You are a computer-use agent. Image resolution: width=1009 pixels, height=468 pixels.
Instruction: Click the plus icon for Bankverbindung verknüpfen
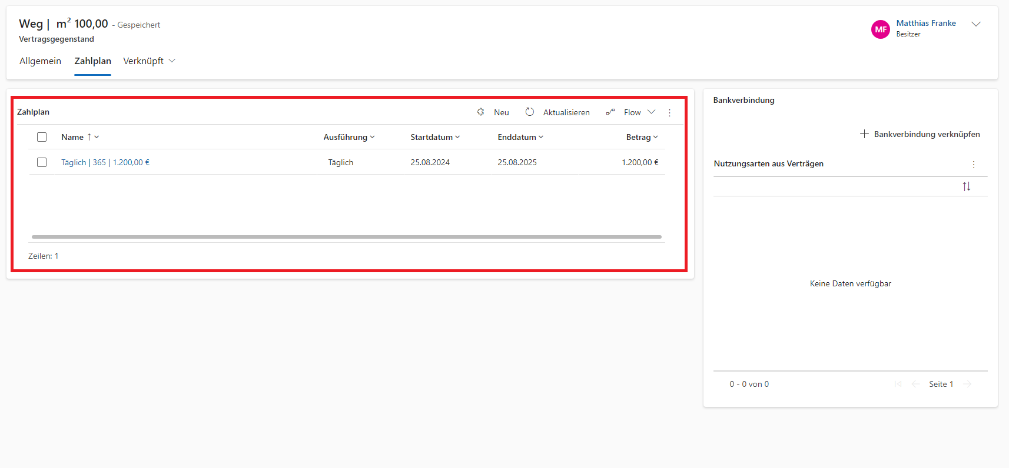[x=864, y=134]
